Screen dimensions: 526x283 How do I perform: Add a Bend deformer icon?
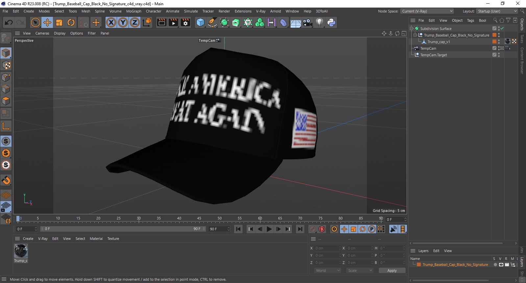(283, 22)
